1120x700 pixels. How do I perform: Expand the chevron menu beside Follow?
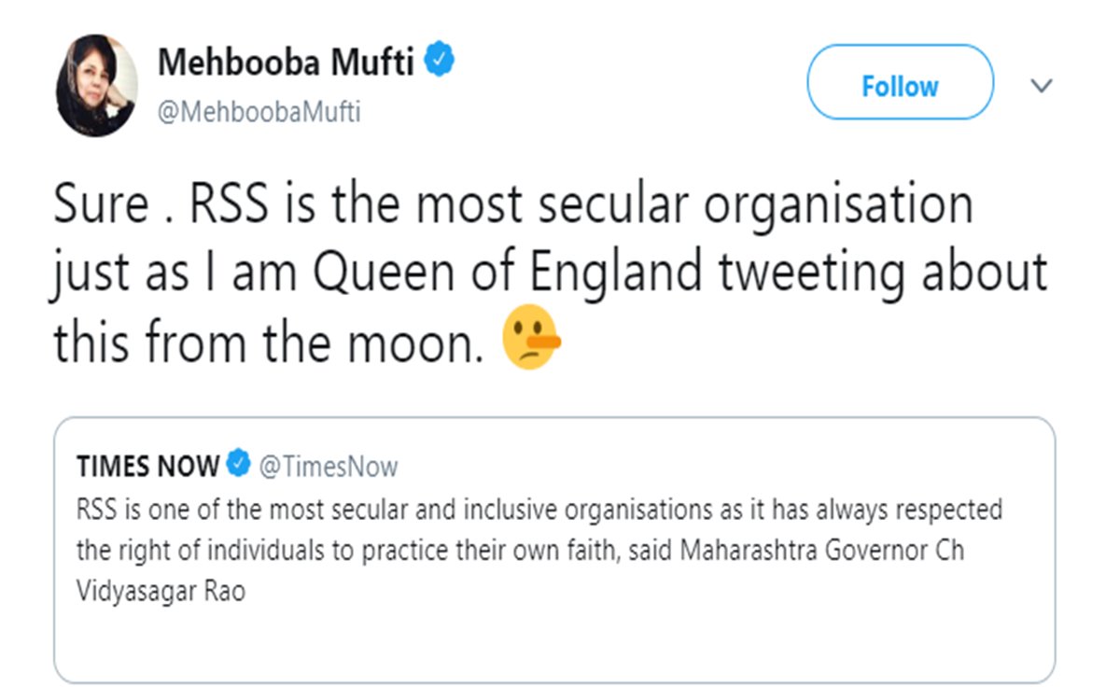tap(1041, 86)
